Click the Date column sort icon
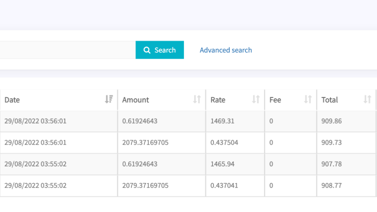Viewport: 377px width, 212px height. pyautogui.click(x=109, y=99)
